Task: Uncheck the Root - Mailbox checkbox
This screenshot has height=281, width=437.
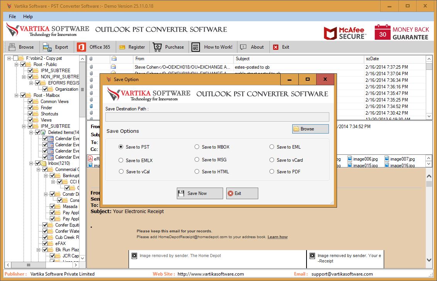Action: 23,95
